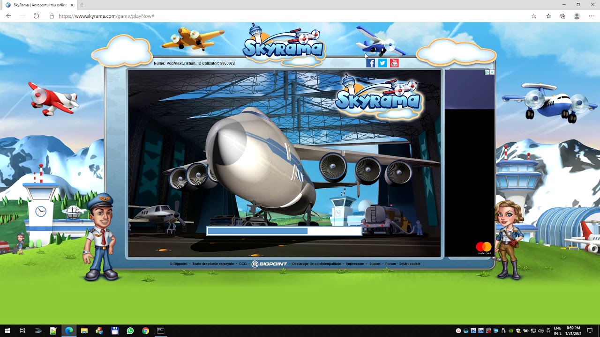Screen dimensions: 600x337
Task: Switch the ENG INTL input language
Action: pos(557,331)
